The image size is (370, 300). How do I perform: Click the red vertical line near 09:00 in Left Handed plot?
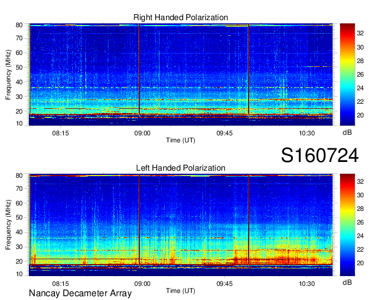coord(139,221)
